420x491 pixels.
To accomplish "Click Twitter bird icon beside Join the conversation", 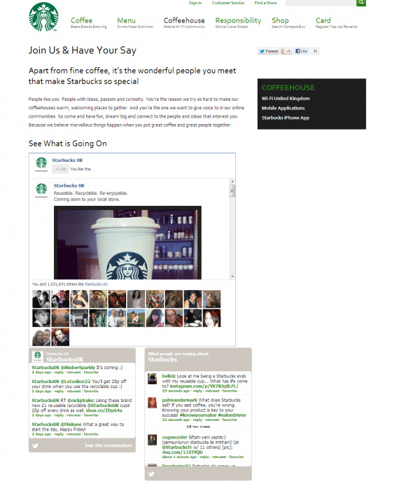I will pyautogui.click(x=35, y=445).
